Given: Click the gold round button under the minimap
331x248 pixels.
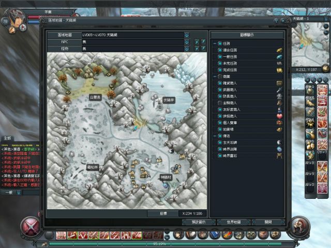Looking at the screenshot, I should point(326,69).
